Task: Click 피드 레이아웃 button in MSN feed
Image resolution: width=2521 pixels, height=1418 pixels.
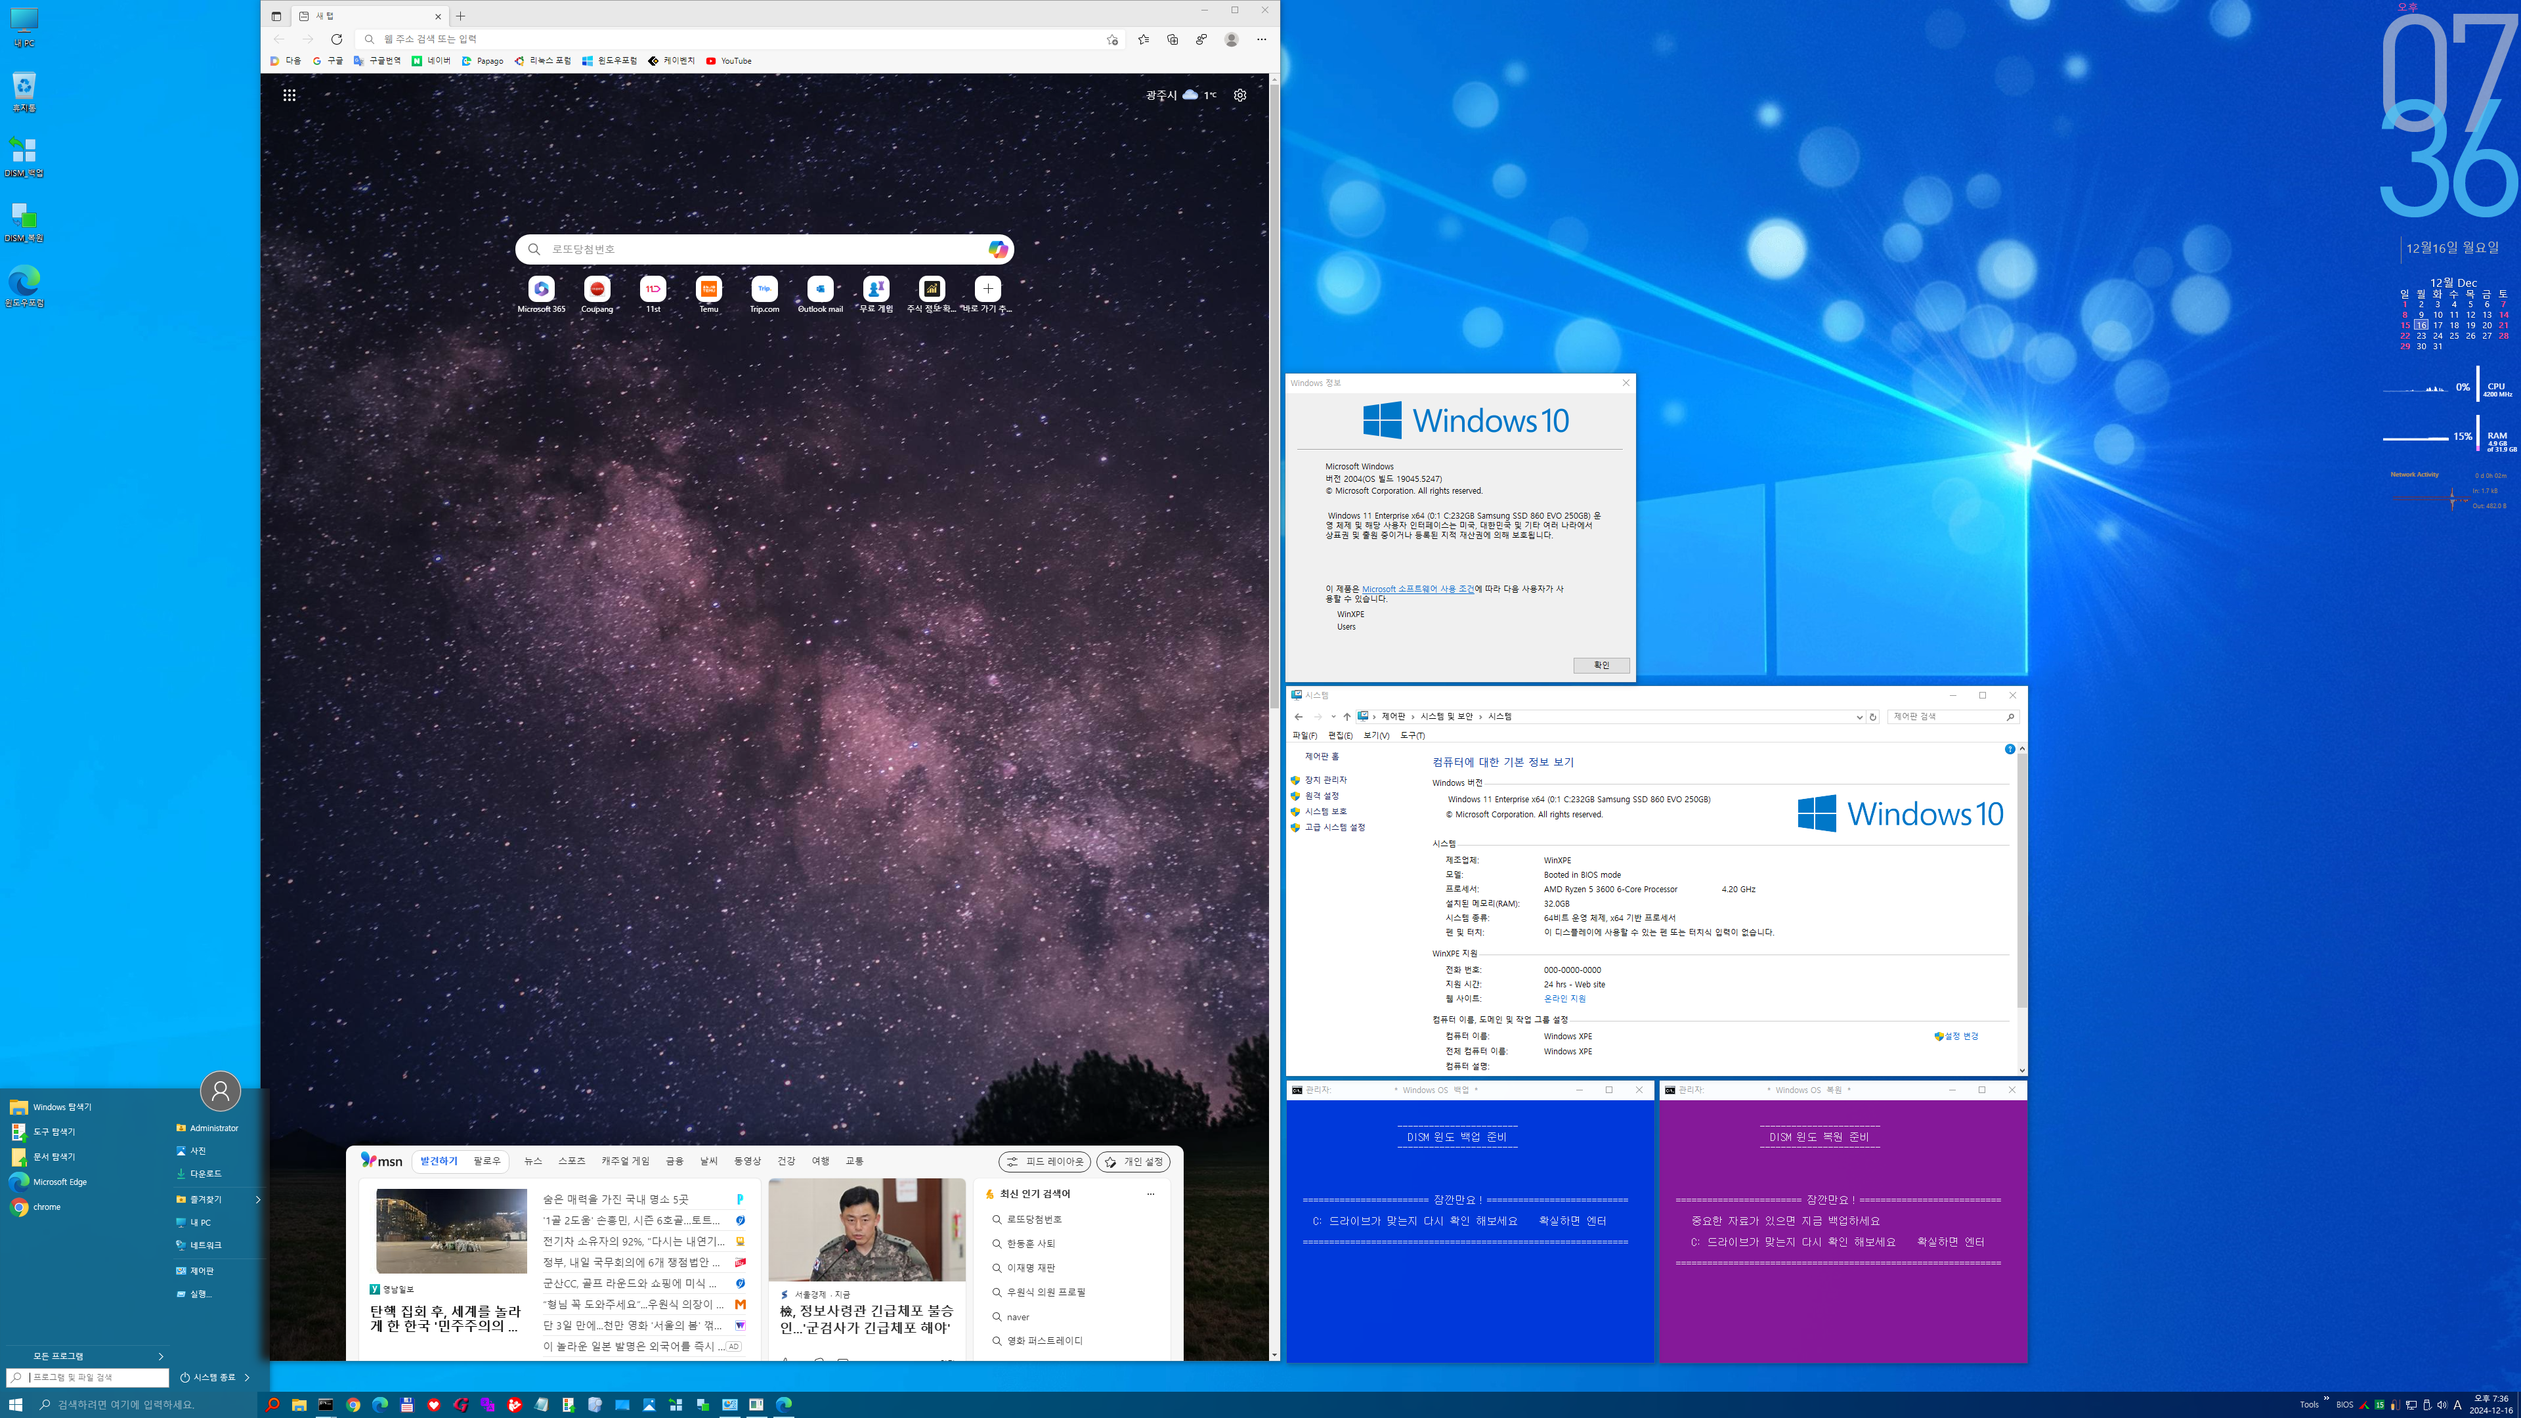Action: pyautogui.click(x=1045, y=1161)
